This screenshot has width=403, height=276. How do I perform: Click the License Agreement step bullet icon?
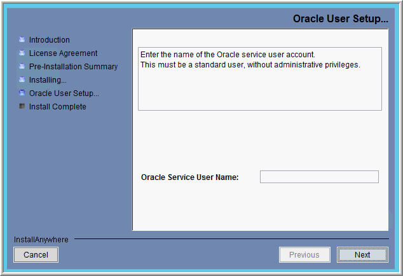(22, 53)
